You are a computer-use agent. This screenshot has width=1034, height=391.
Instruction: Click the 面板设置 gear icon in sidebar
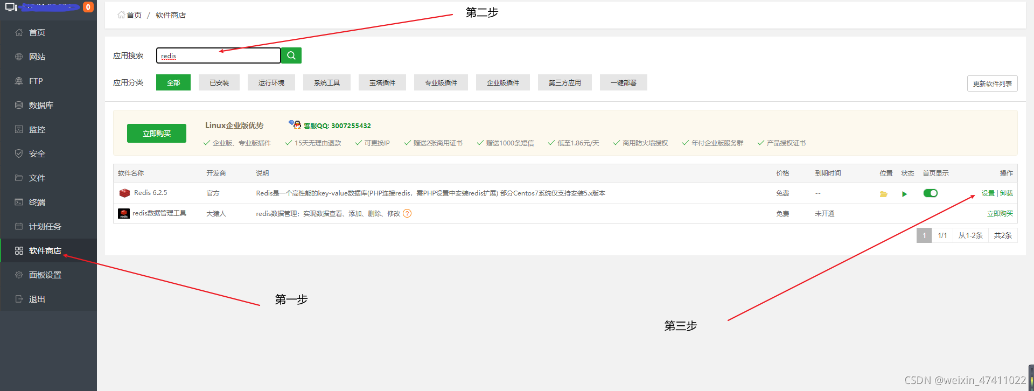(x=19, y=275)
